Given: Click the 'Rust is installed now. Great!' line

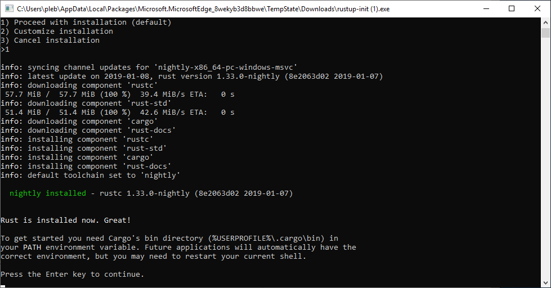Looking at the screenshot, I should 66,220.
